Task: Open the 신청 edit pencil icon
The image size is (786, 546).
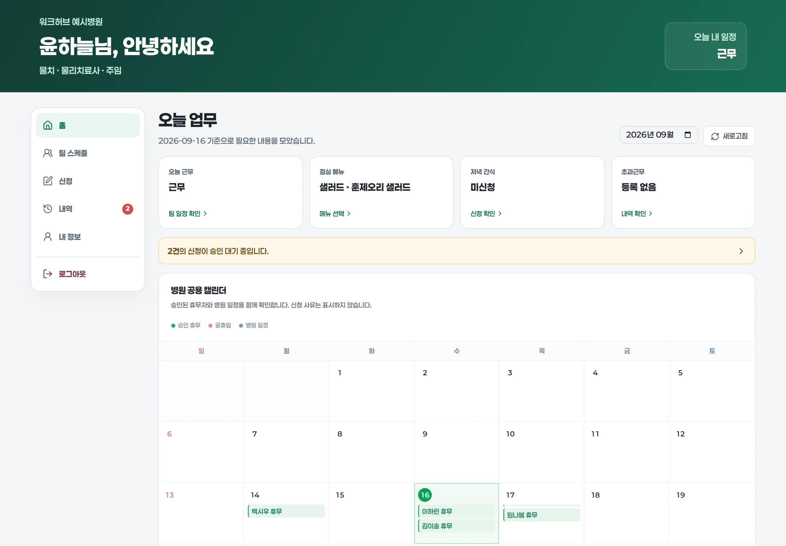Action: click(x=48, y=181)
